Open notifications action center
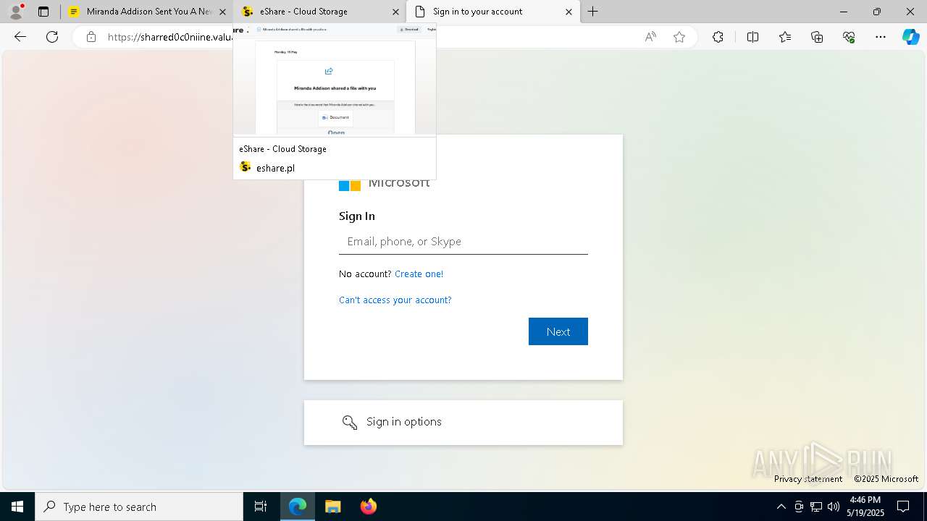Viewport: 927px width, 521px height. pos(903,507)
